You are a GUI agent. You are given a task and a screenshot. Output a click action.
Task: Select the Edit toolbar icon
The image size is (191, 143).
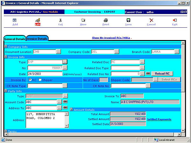(x=38, y=20)
